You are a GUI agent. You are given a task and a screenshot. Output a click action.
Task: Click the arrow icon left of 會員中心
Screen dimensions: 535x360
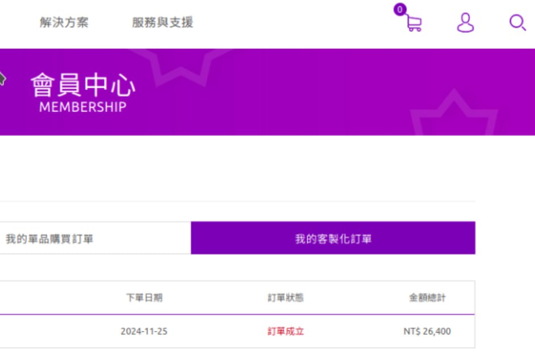click(x=2, y=78)
